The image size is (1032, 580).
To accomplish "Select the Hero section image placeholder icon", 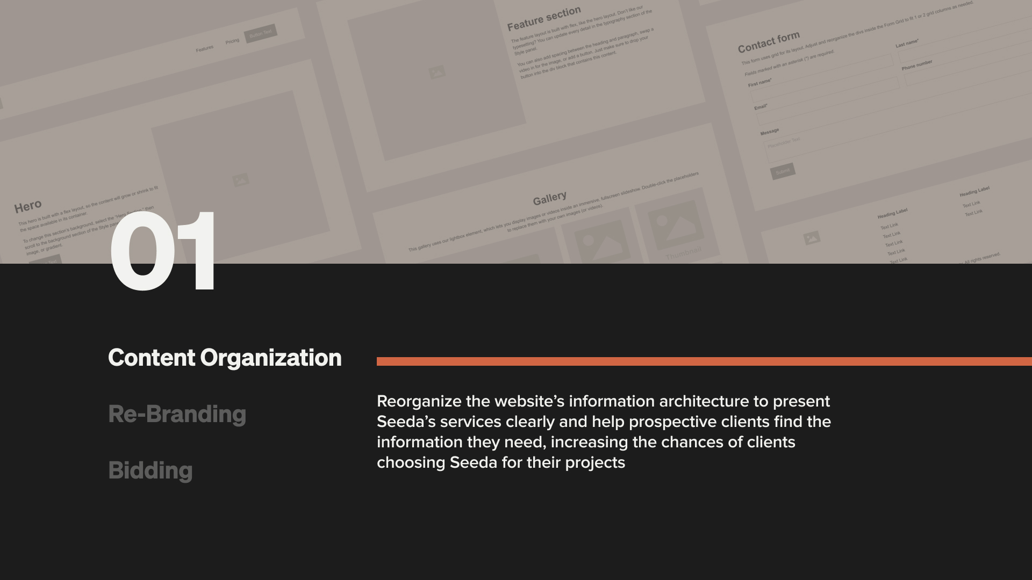I will tap(241, 178).
